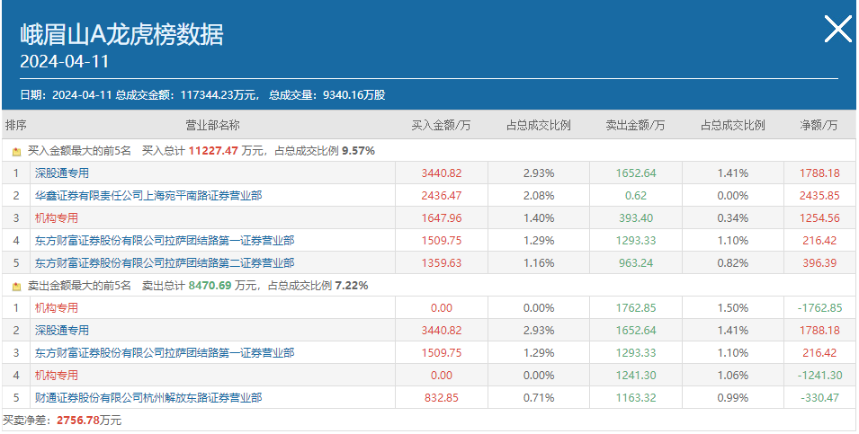The image size is (859, 434).
Task: Click the 峨眉山A龙虎榜数据 title
Action: point(121,36)
